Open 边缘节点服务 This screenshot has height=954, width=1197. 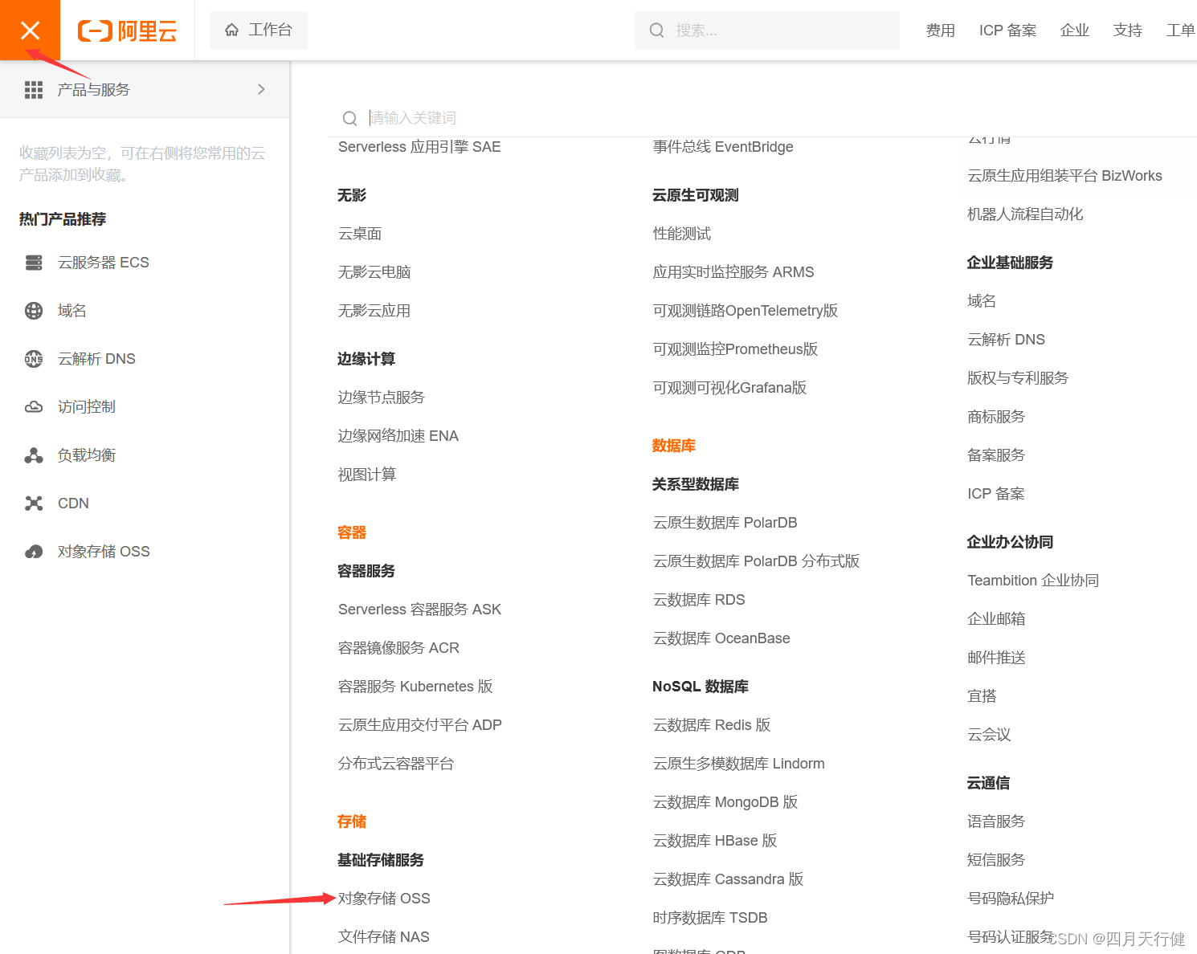click(382, 397)
